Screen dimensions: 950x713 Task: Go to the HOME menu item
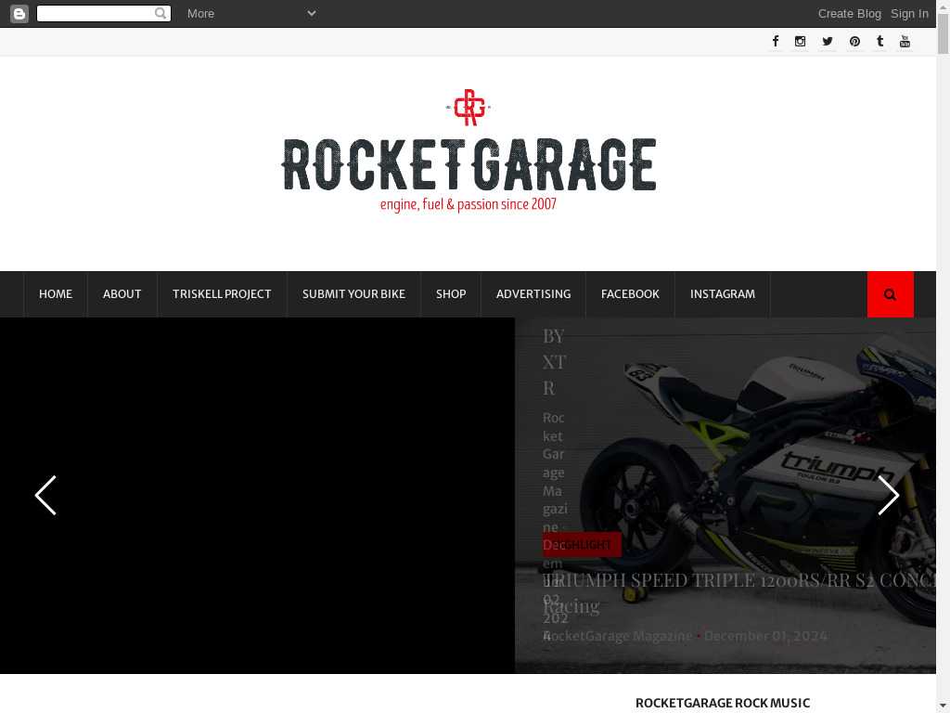click(x=56, y=294)
